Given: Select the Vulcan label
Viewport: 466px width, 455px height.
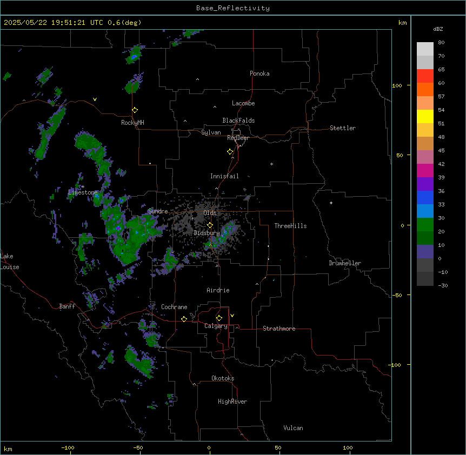Looking at the screenshot, I should (294, 428).
